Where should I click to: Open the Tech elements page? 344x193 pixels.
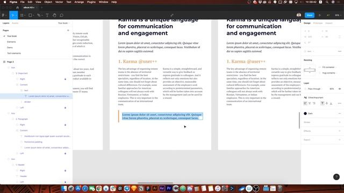(x=14, y=53)
